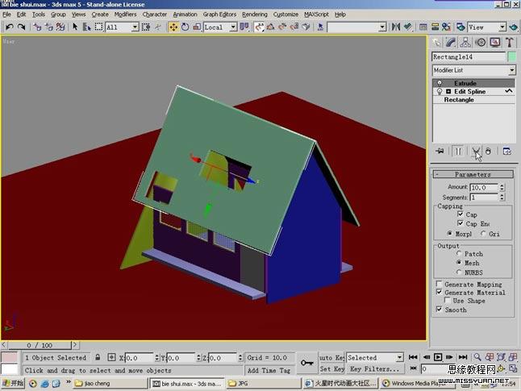The image size is (521, 391).
Task: Open the Motion command panel tab
Action: [x=481, y=42]
